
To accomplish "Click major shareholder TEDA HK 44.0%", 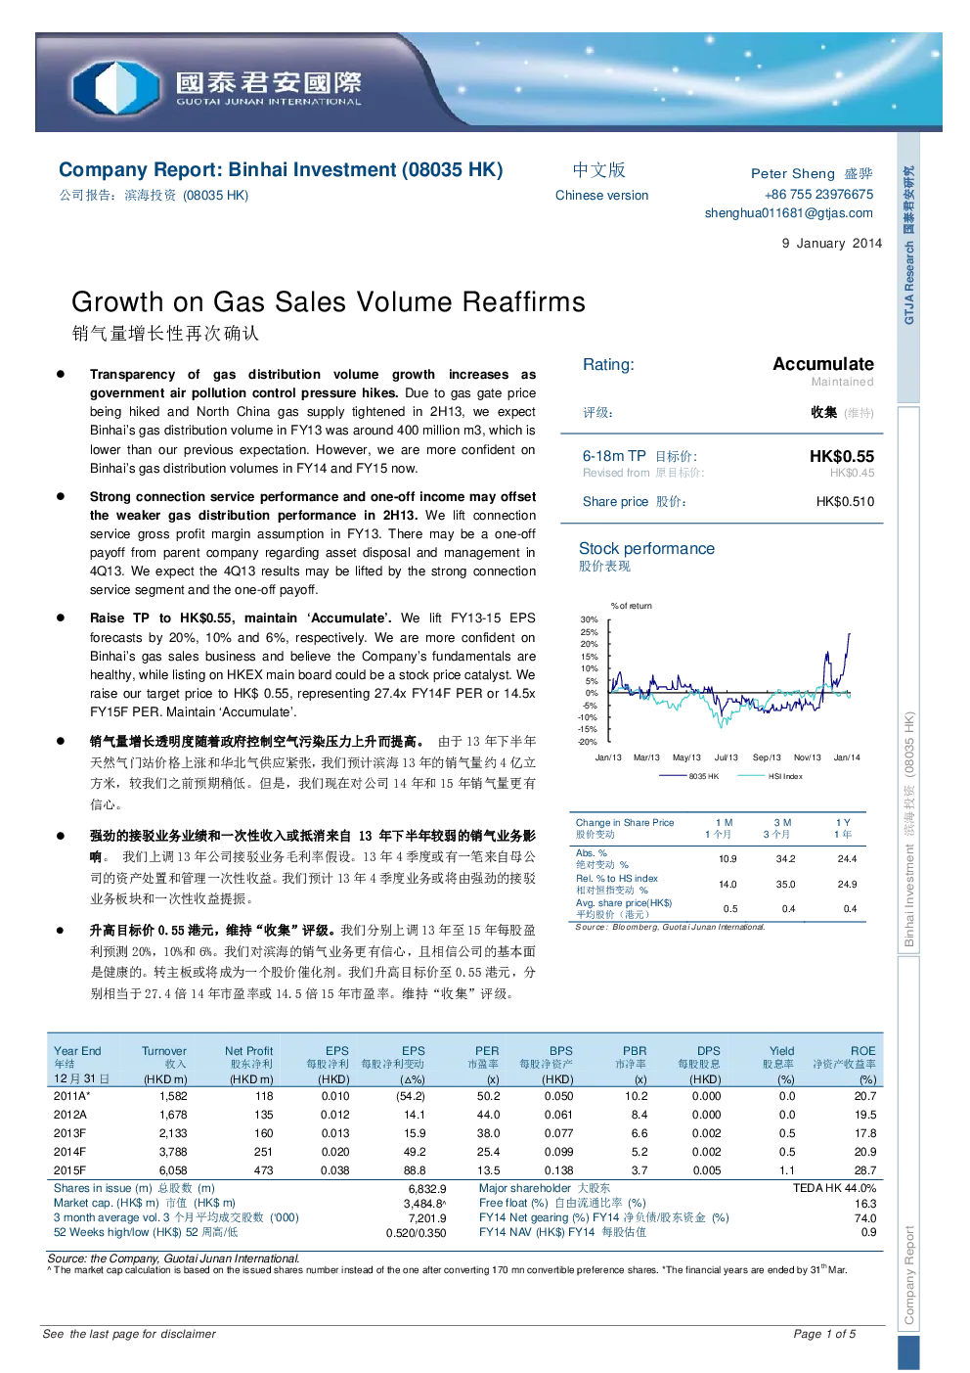I will [x=834, y=1189].
